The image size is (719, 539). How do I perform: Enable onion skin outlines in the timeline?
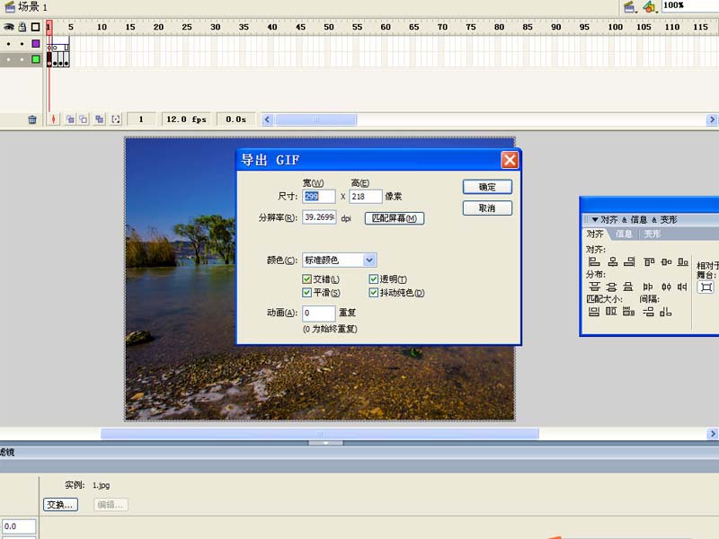(84, 119)
